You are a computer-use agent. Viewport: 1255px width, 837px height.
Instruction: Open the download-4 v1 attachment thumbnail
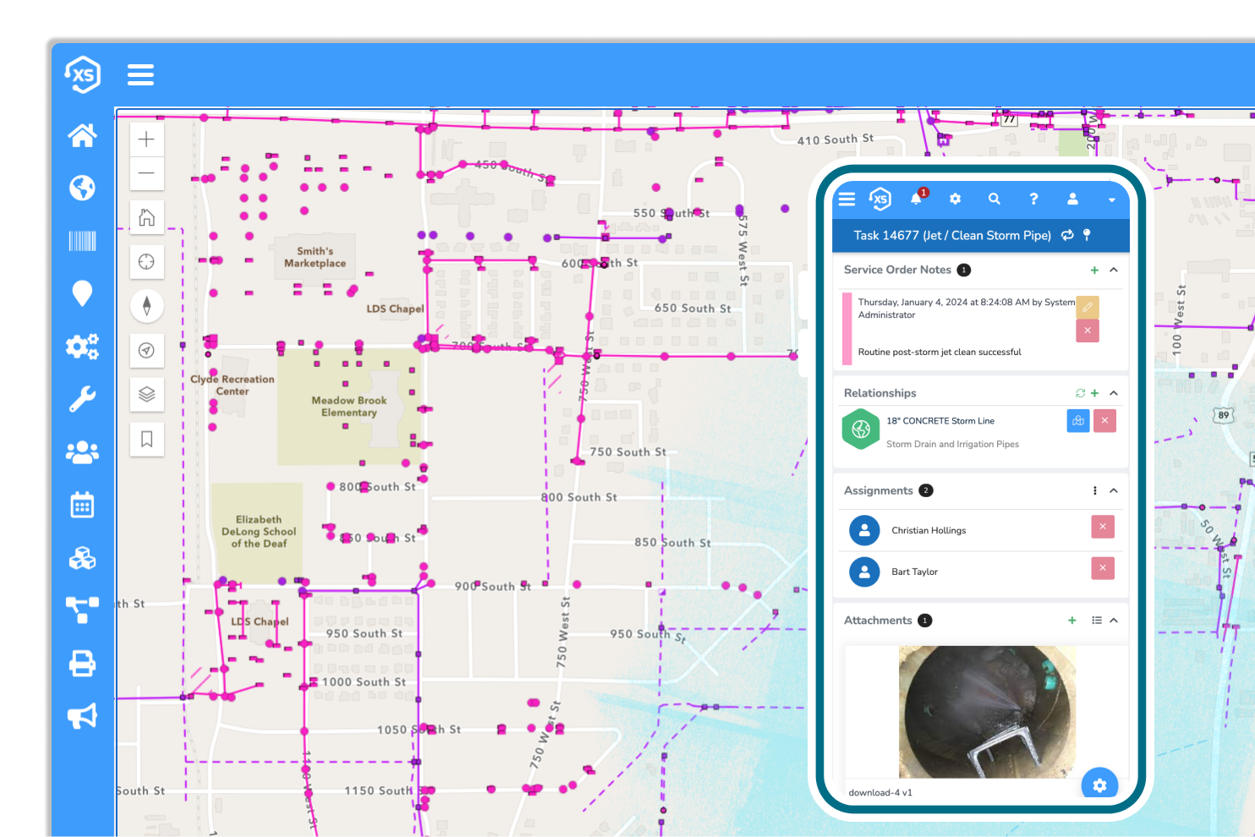[986, 712]
